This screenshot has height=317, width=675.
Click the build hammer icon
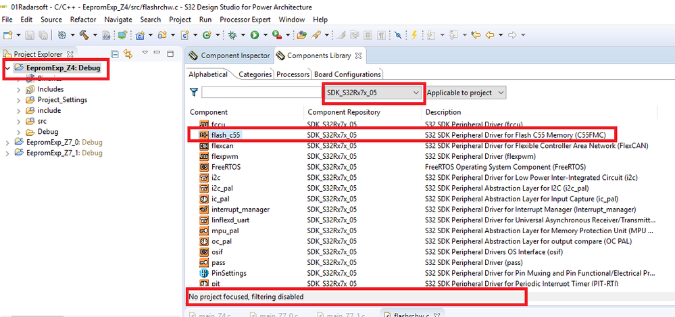[84, 35]
